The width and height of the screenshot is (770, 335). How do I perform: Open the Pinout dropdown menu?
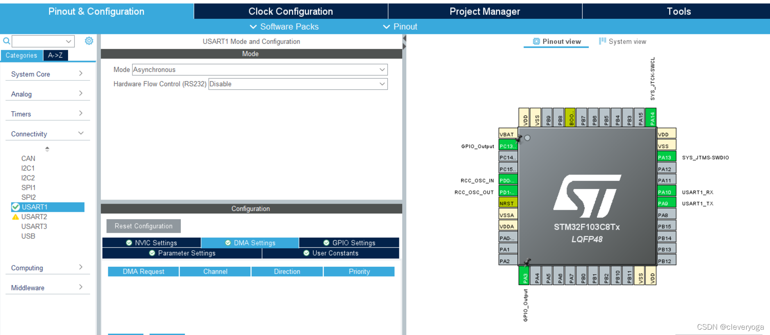click(400, 27)
